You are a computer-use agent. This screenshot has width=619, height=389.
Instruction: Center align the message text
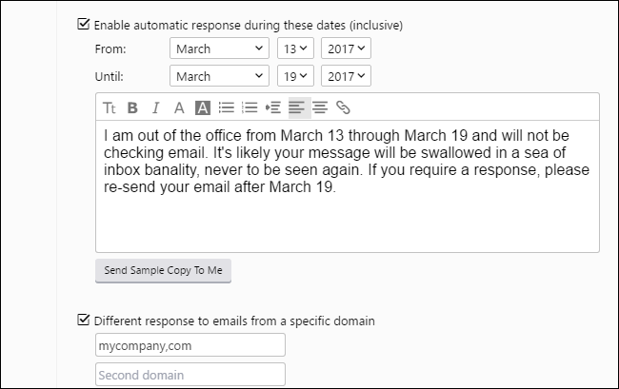320,107
